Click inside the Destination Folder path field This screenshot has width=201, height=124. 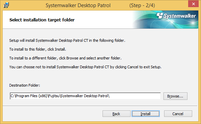[85, 96]
